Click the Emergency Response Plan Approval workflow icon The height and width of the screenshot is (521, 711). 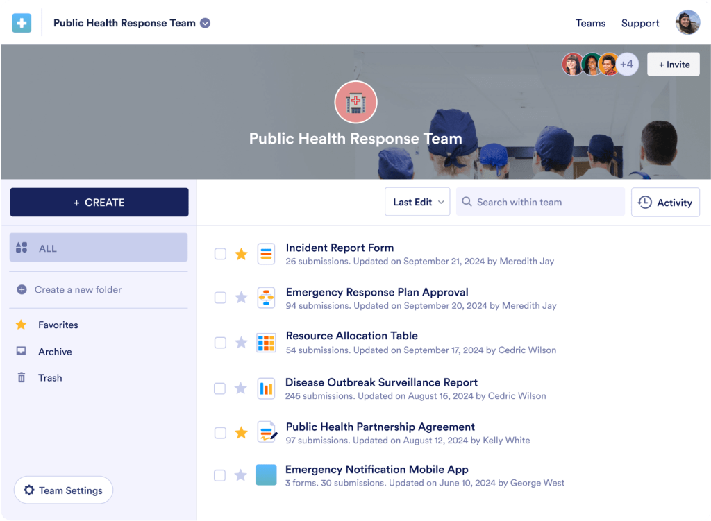click(266, 298)
